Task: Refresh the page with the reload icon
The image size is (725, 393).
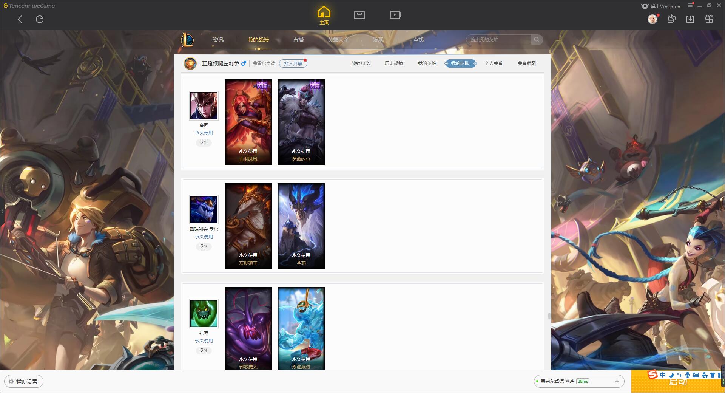Action: (x=40, y=19)
